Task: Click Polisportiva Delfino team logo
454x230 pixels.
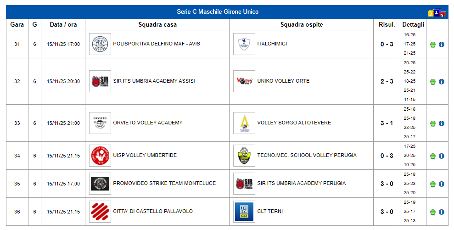Action: (x=100, y=44)
